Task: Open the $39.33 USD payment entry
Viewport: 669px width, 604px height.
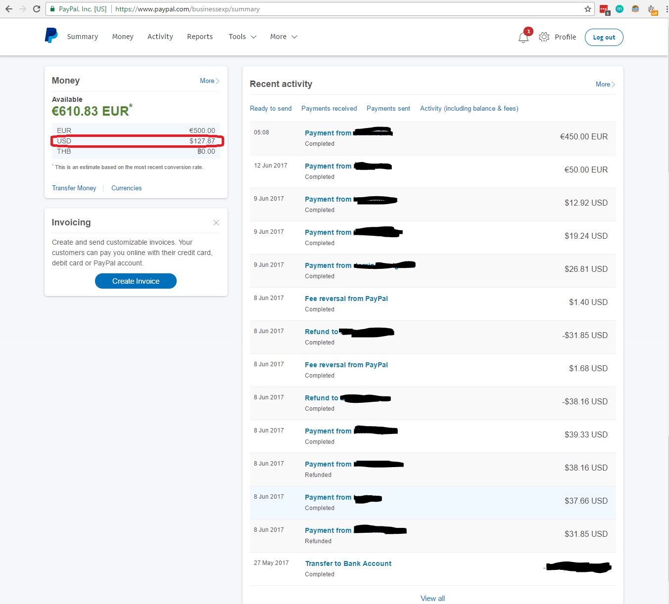Action: [x=433, y=436]
